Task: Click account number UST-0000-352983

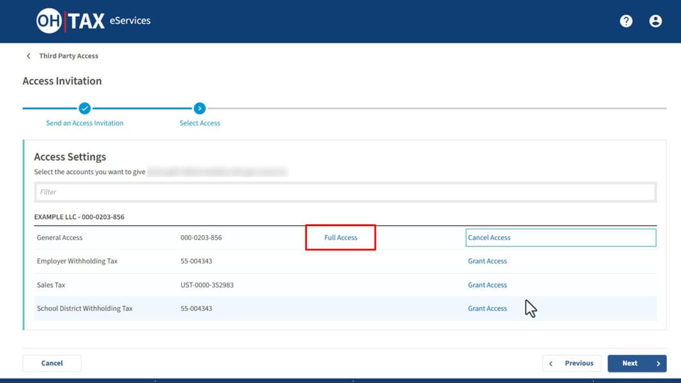Action: [207, 285]
